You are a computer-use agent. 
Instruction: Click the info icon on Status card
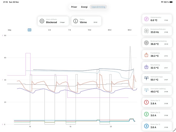(76, 21)
